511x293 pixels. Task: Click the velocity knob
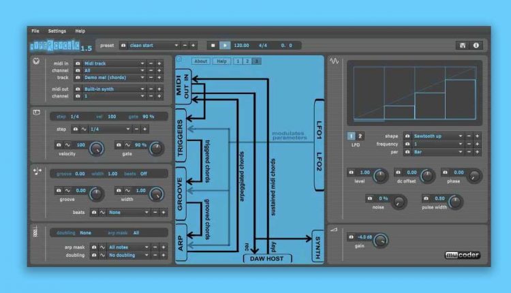click(97, 149)
